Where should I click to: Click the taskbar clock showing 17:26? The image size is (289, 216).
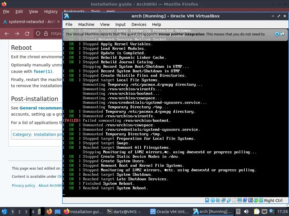282,211
